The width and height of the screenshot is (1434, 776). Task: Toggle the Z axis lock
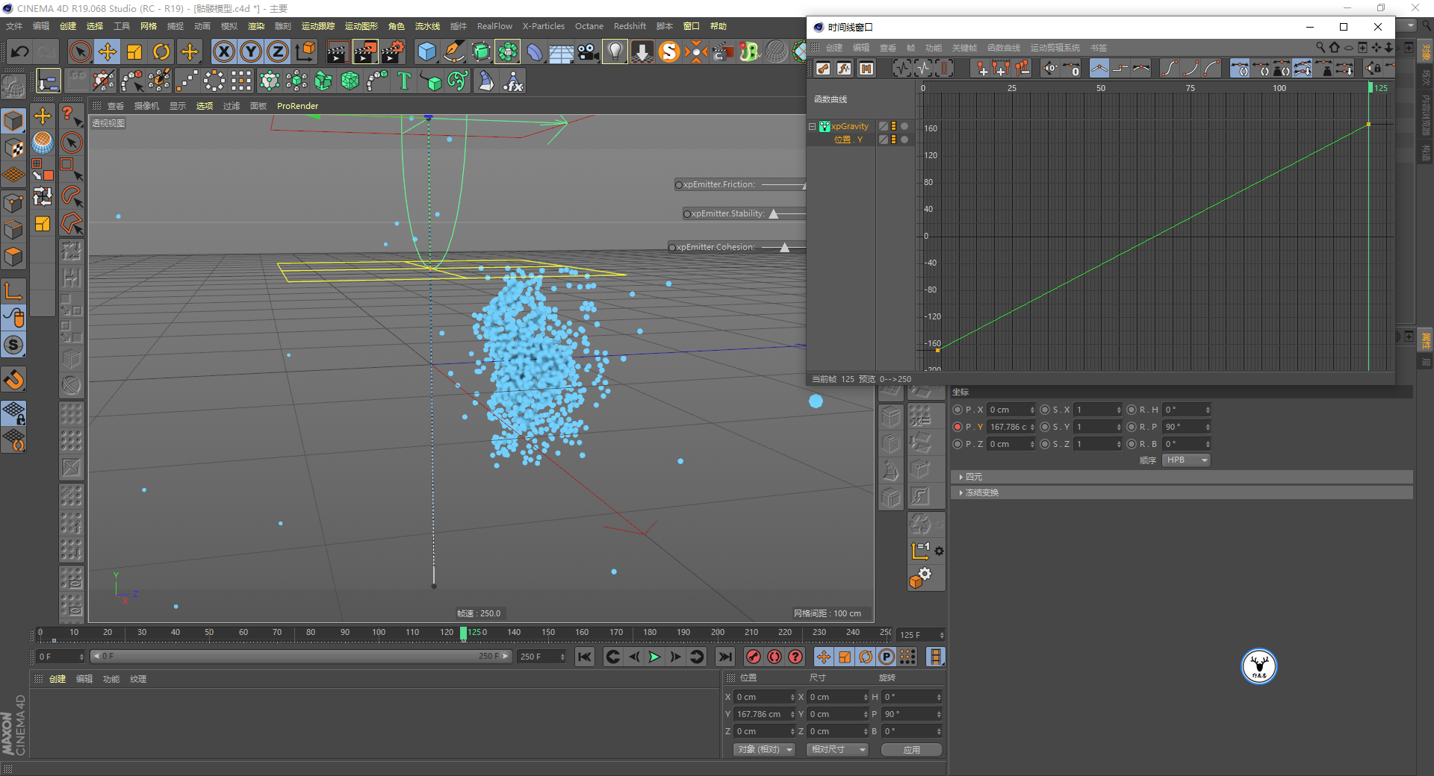tap(278, 51)
